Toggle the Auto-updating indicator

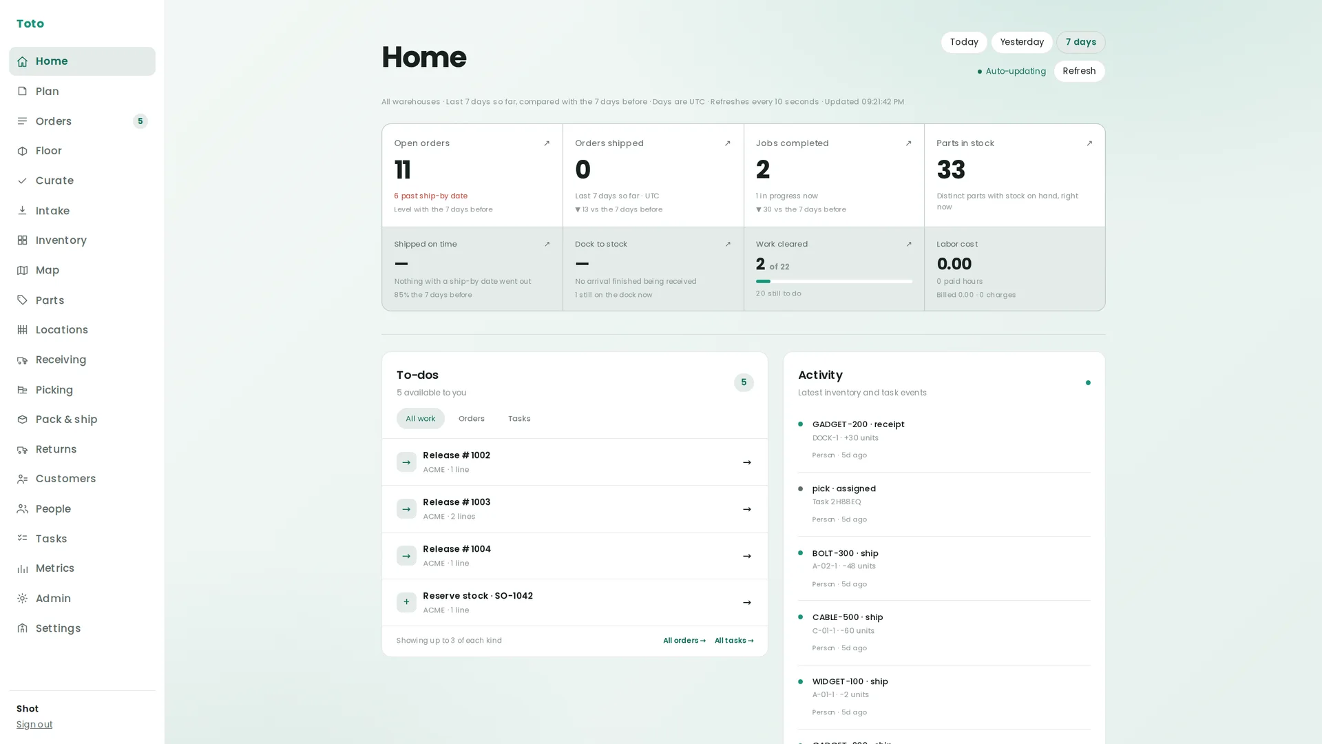(1011, 71)
